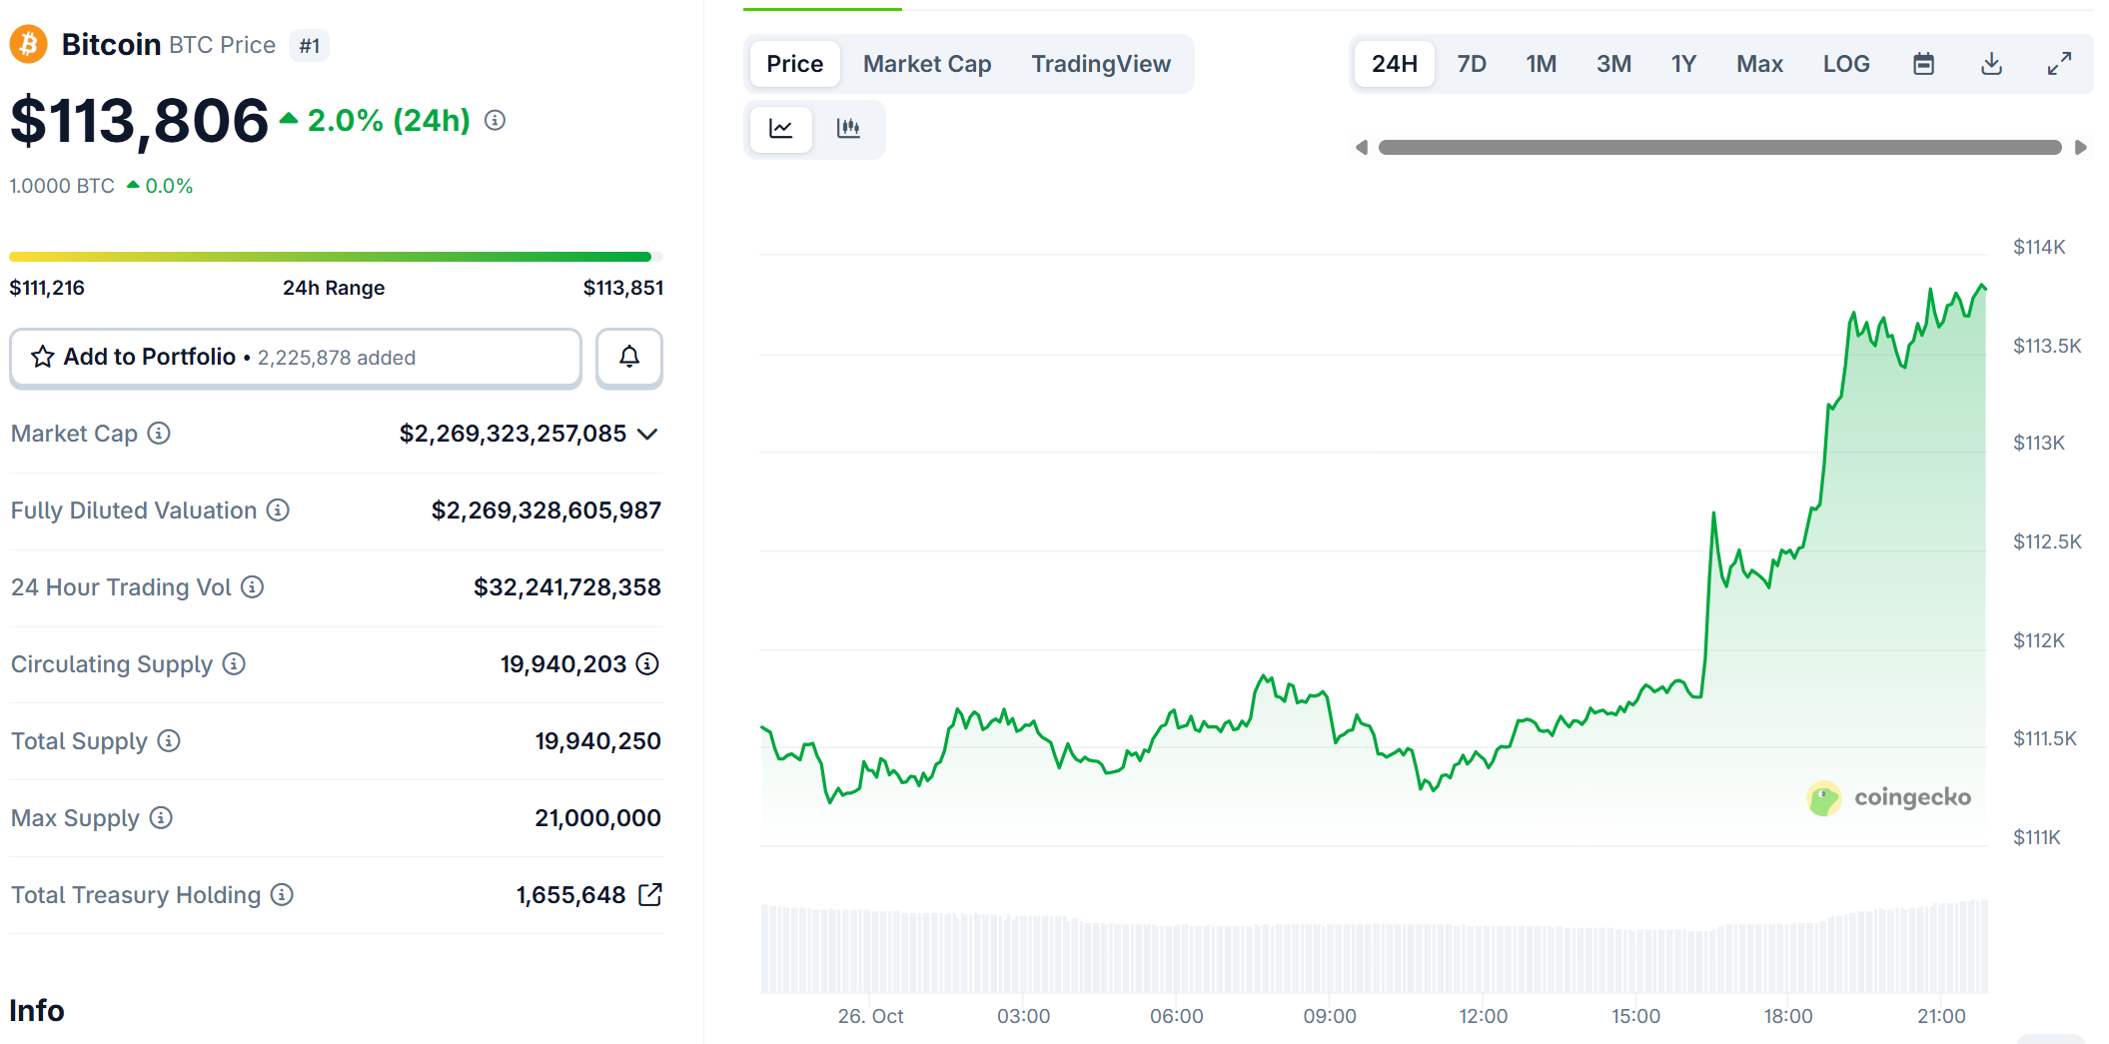Click the price alert bell icon

[628, 357]
